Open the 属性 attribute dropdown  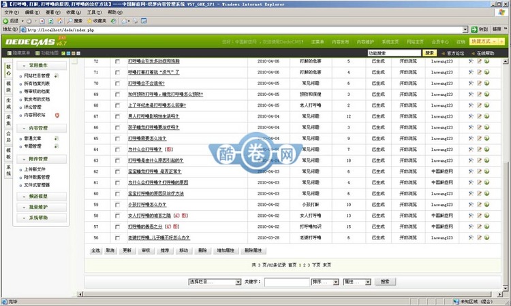pos(357,282)
